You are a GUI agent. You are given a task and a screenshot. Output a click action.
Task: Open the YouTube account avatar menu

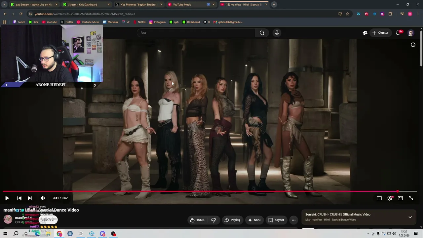(x=410, y=33)
